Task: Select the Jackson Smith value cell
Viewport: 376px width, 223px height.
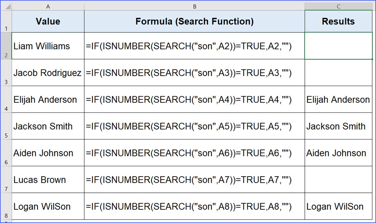Action: point(47,126)
